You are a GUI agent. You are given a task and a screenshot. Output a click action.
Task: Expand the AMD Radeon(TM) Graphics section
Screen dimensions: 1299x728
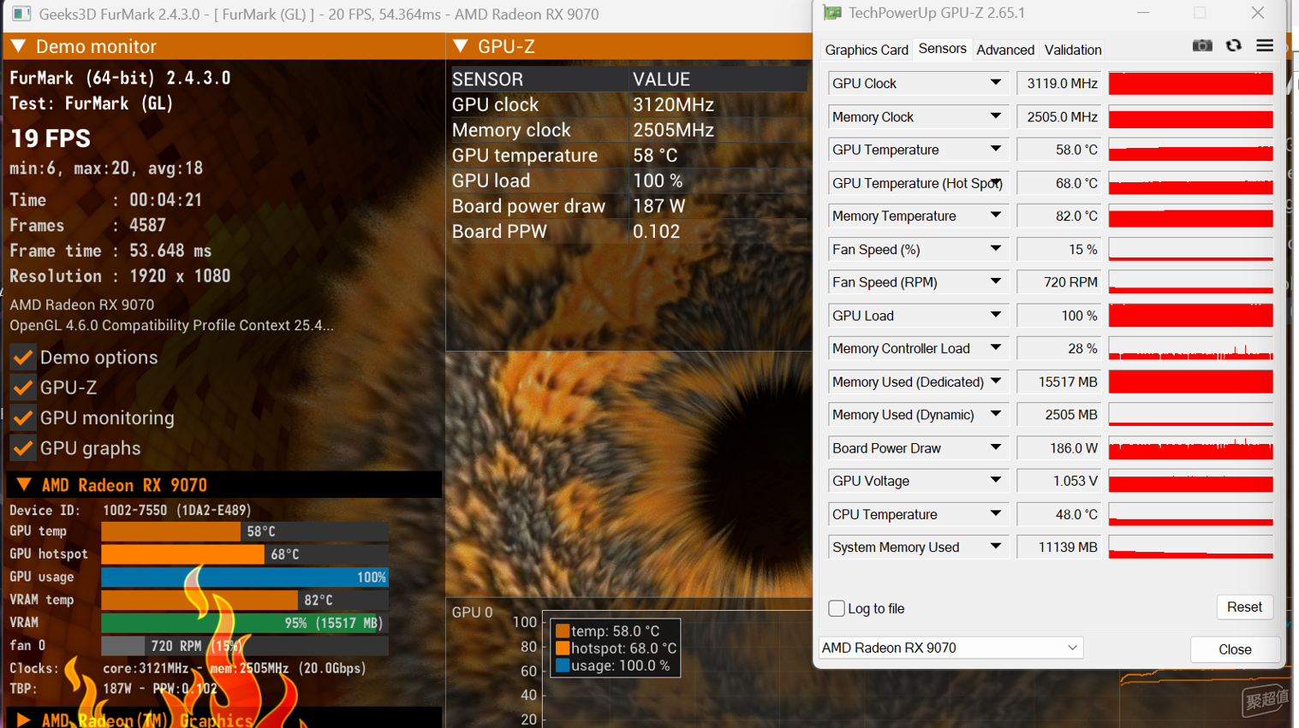click(x=23, y=720)
